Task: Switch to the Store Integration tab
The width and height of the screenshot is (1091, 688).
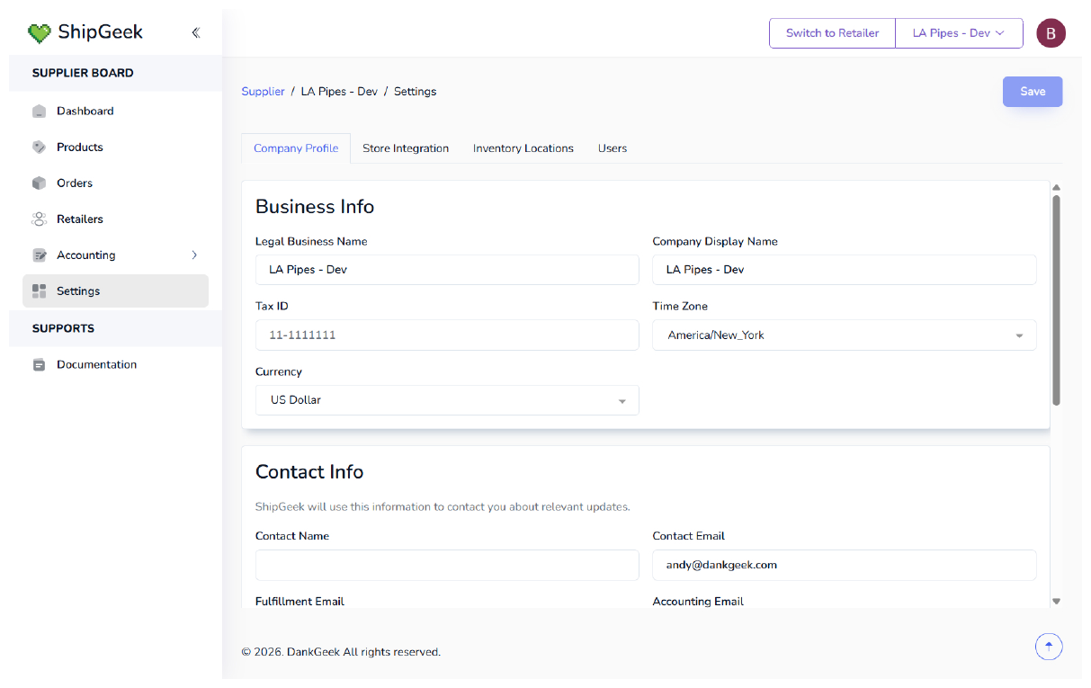Action: point(406,148)
